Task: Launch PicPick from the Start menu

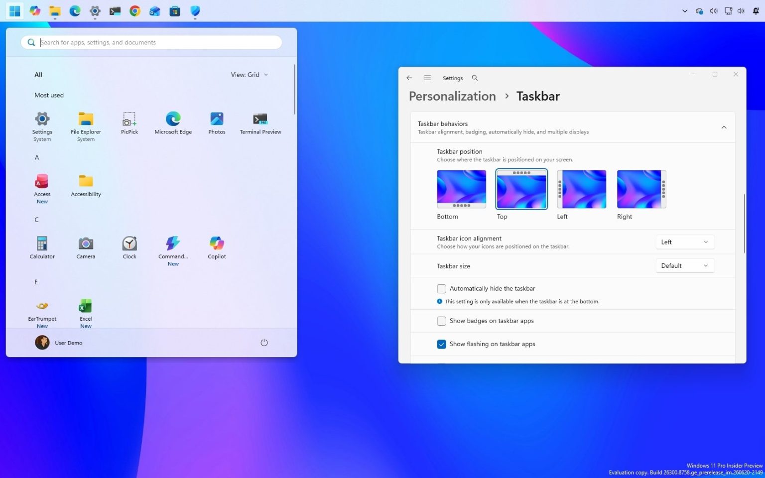Action: point(129,123)
